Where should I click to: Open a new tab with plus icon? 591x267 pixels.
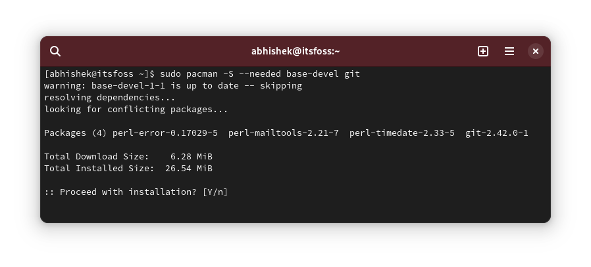[x=483, y=51]
